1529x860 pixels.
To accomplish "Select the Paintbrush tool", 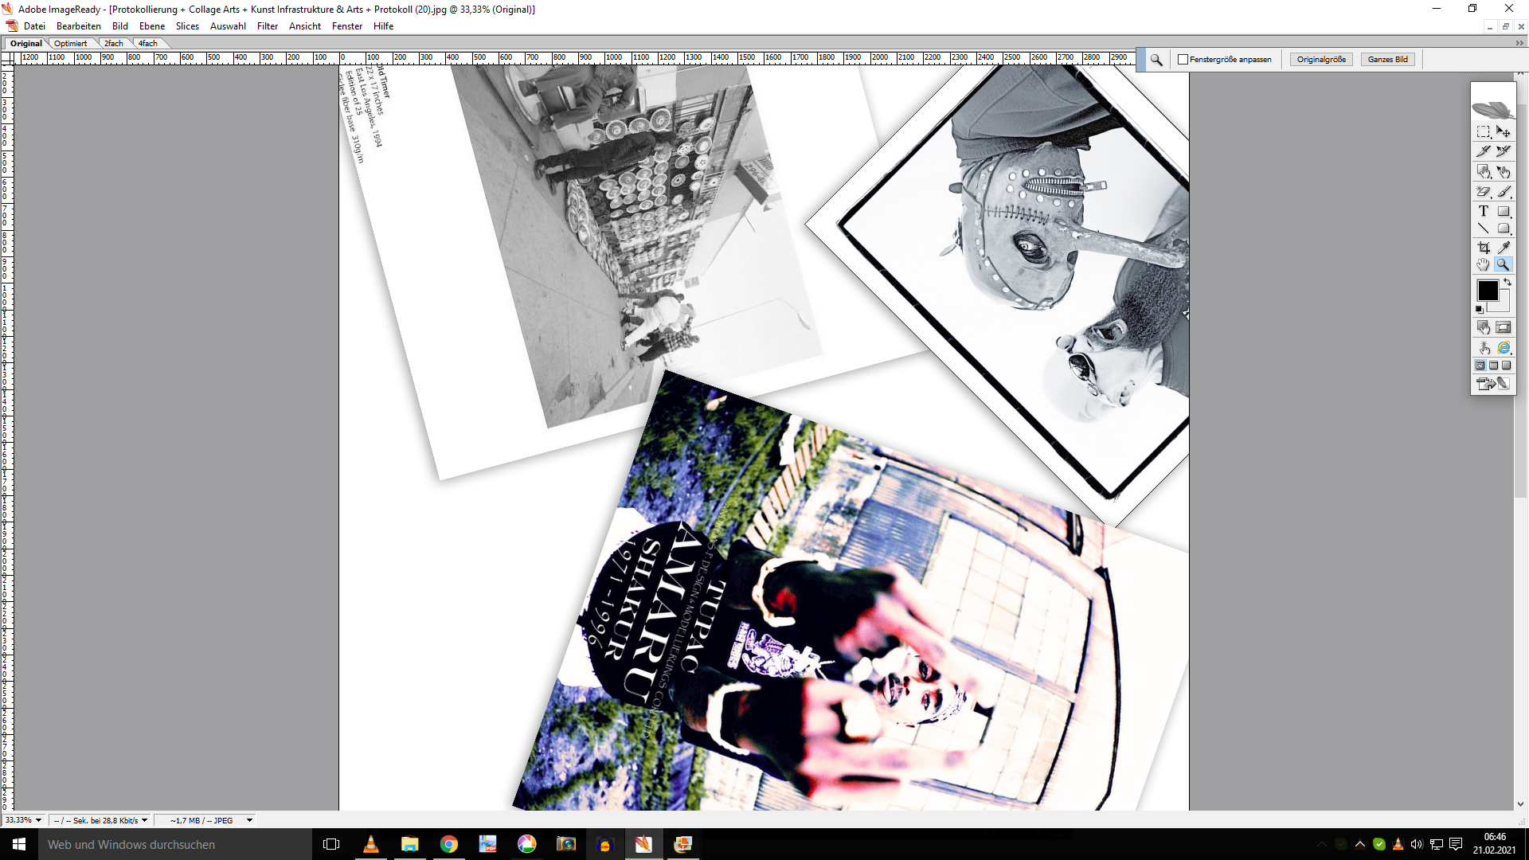I will point(1504,192).
